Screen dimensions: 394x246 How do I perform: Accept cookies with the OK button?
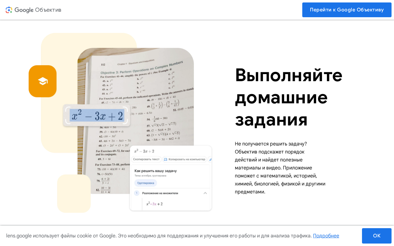pyautogui.click(x=377, y=236)
